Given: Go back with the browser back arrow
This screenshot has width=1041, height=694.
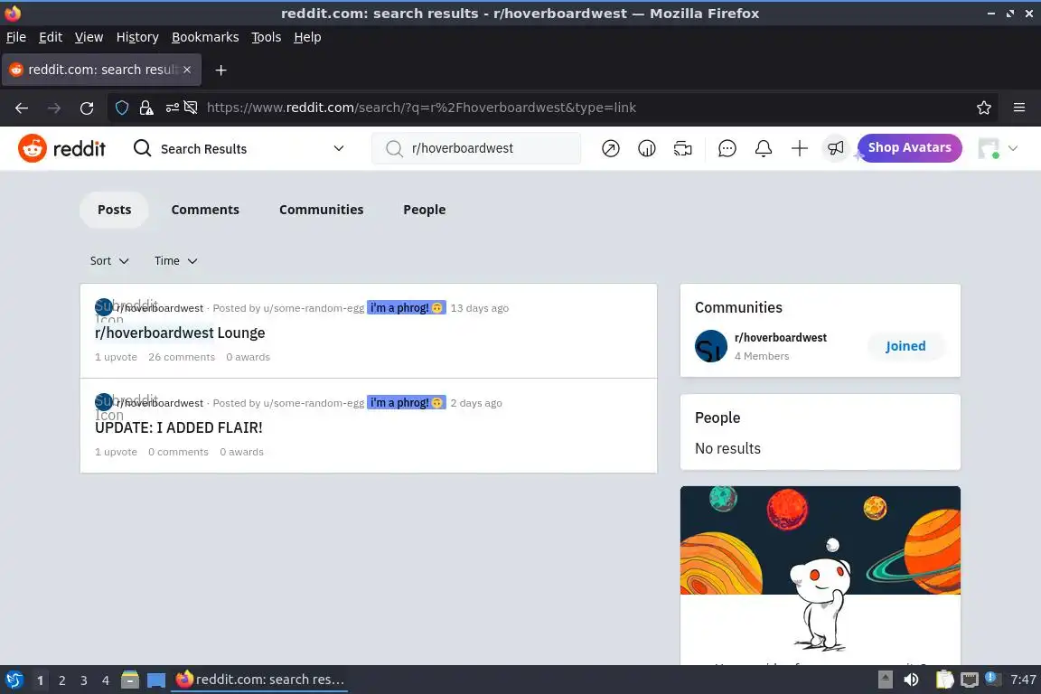Looking at the screenshot, I should [22, 108].
